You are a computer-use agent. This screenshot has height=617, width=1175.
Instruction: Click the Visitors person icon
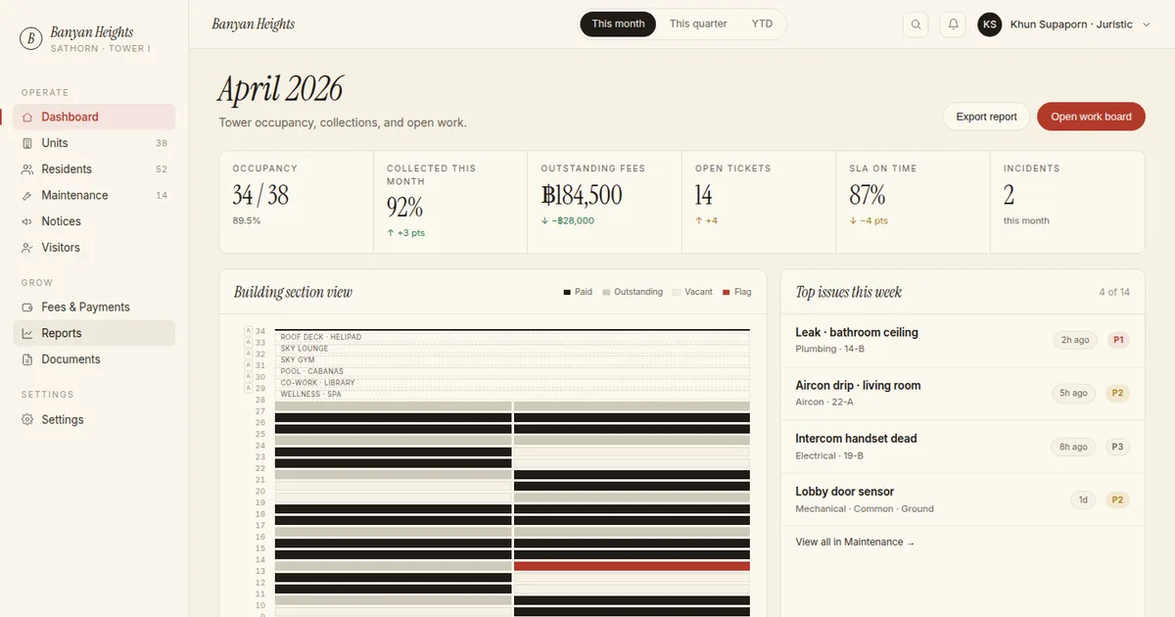(x=27, y=248)
